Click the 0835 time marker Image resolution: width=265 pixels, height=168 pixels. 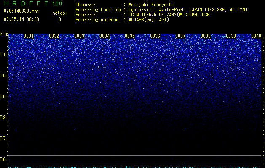pyautogui.click(x=130, y=36)
